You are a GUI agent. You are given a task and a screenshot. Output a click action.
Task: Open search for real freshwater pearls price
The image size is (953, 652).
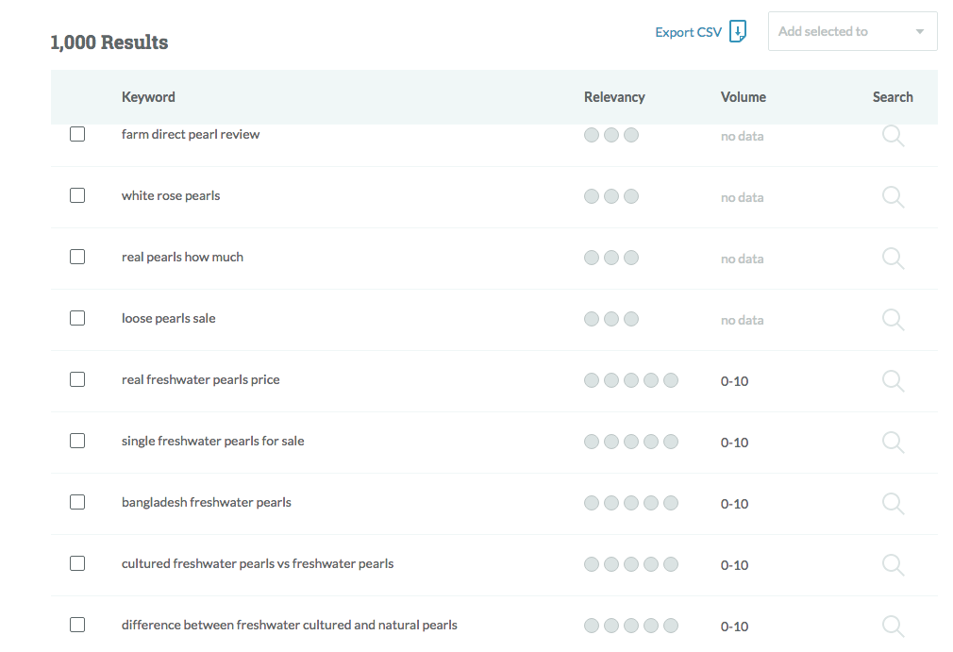[x=893, y=381]
